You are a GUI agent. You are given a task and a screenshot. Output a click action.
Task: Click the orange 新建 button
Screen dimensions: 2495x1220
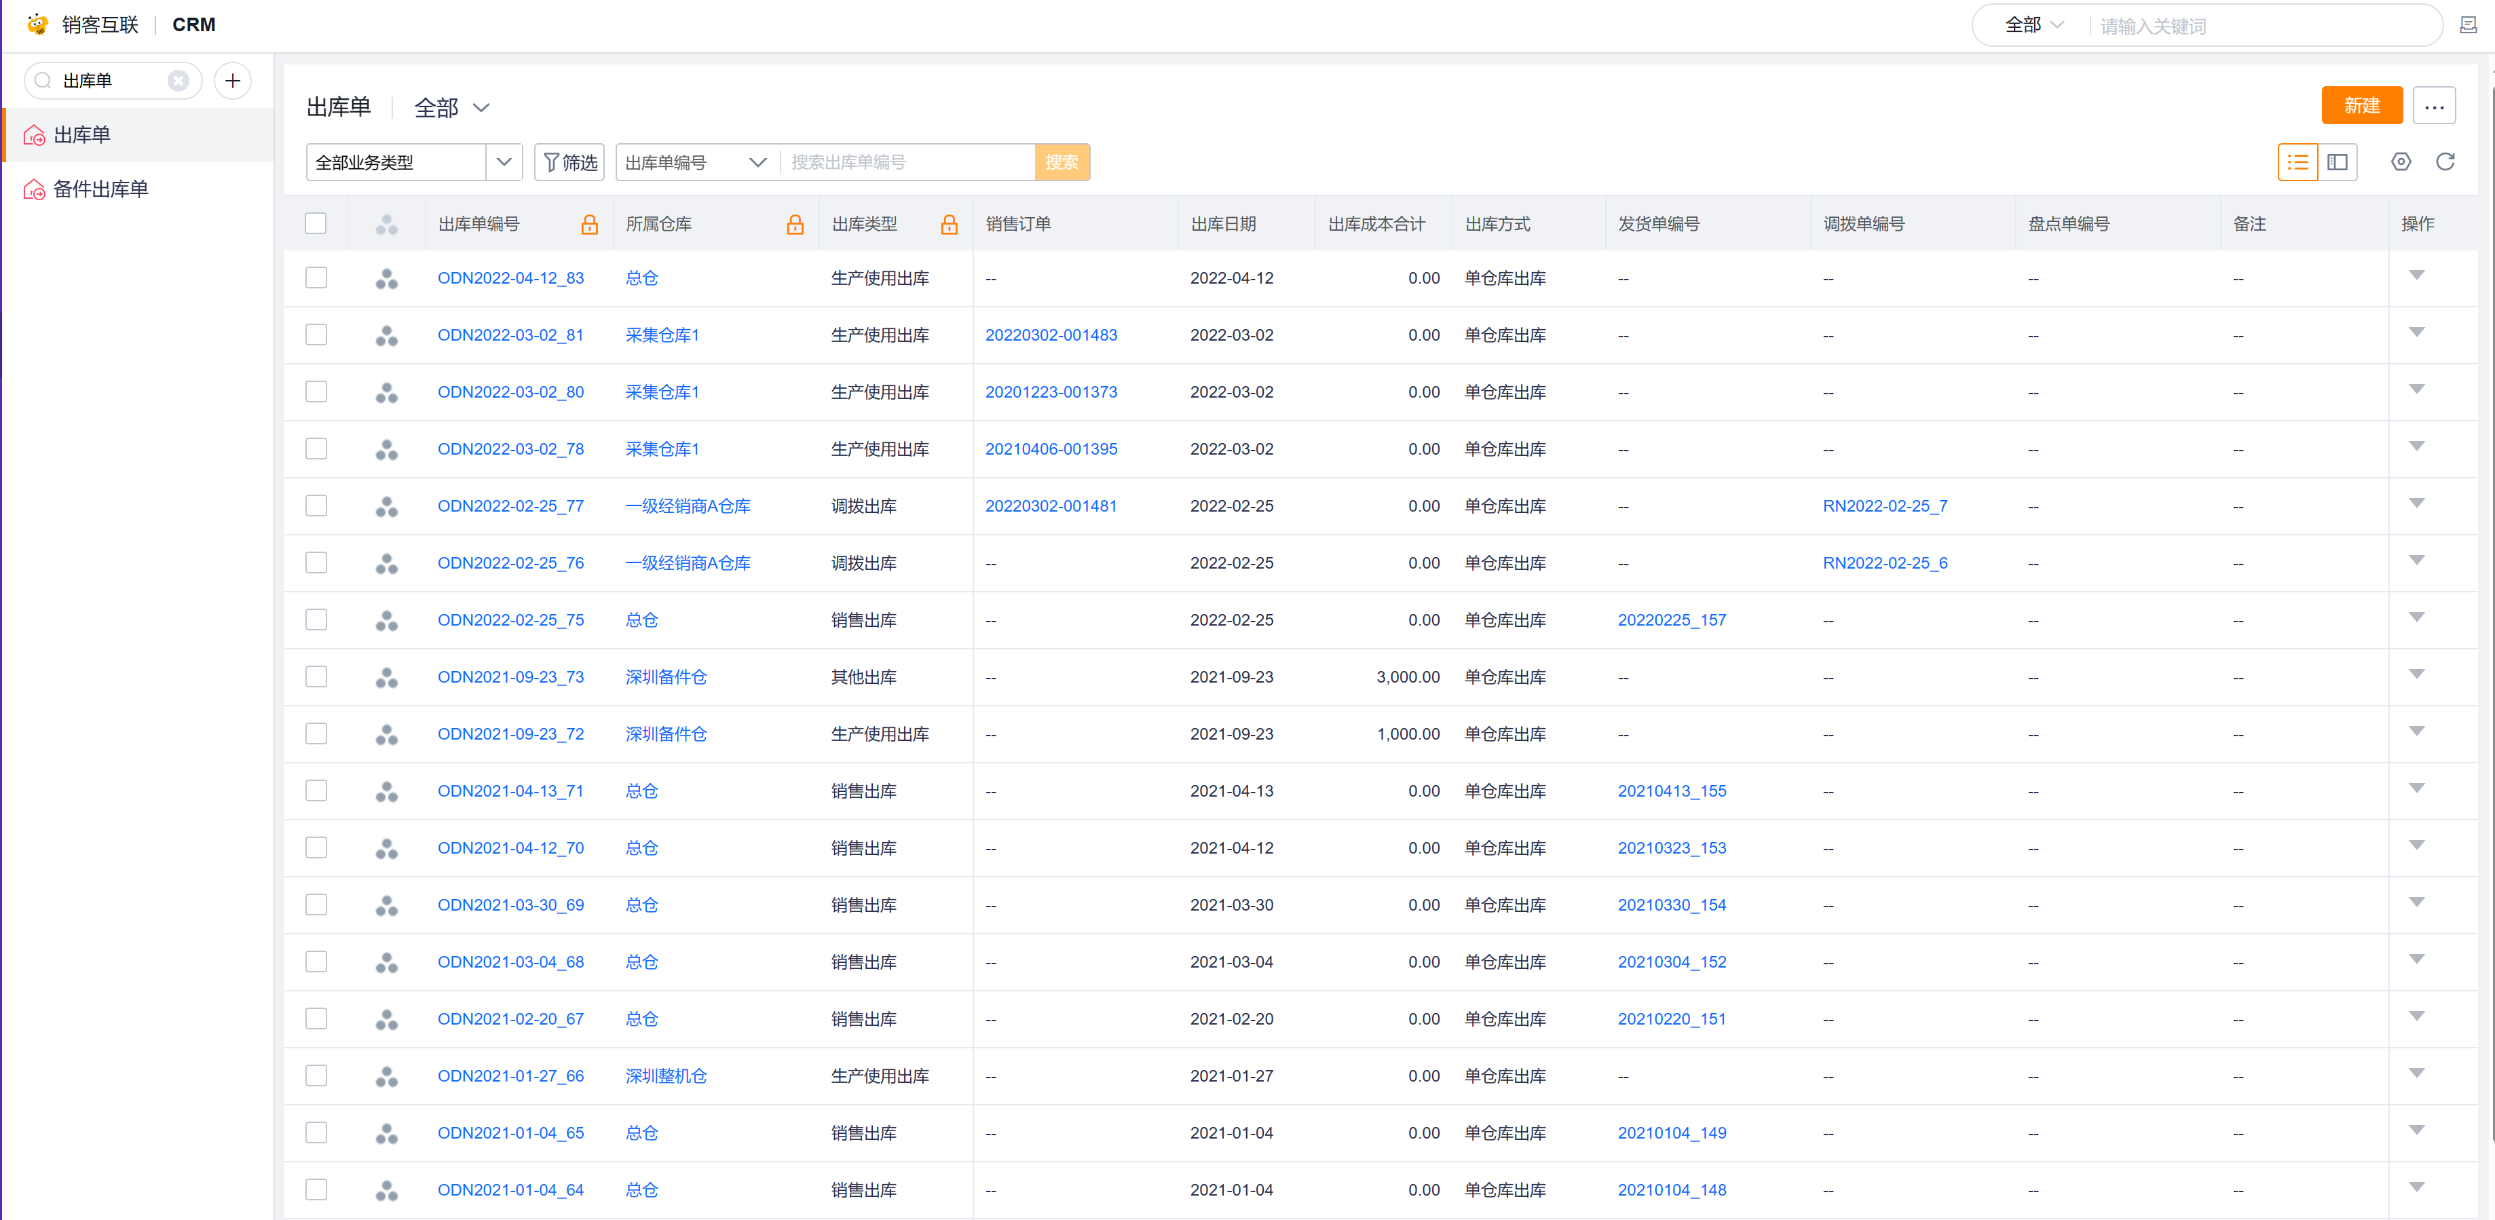click(x=2361, y=106)
